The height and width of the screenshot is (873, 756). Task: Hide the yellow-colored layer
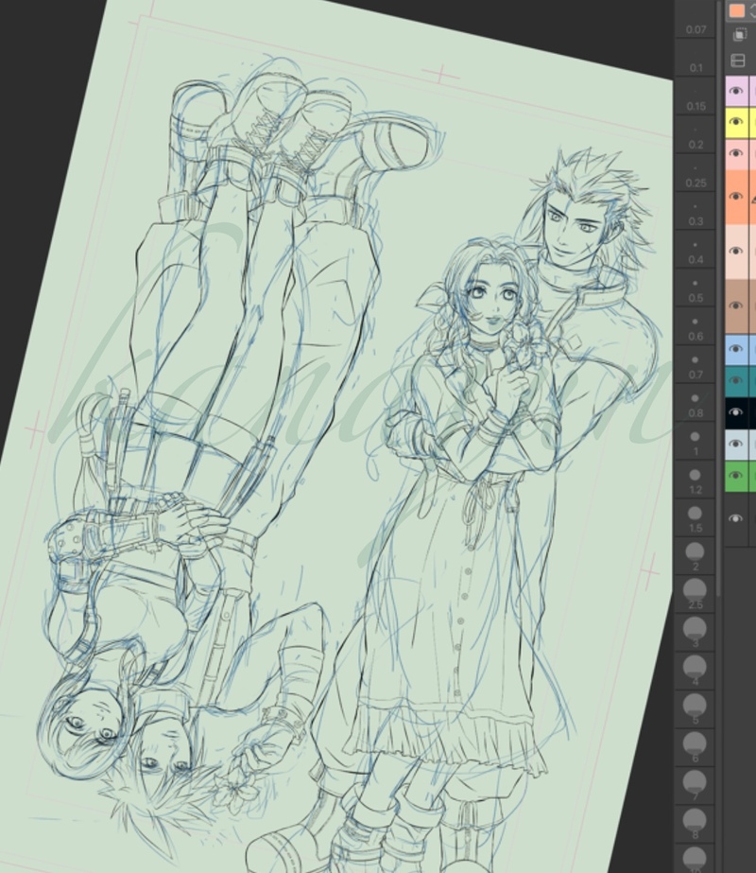pyautogui.click(x=736, y=122)
